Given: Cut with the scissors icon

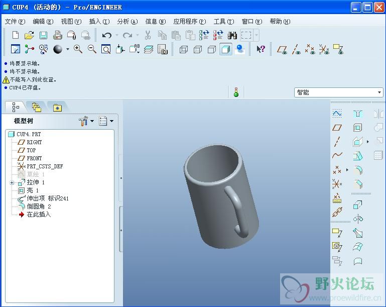Looking at the screenshot, I should (x=148, y=35).
